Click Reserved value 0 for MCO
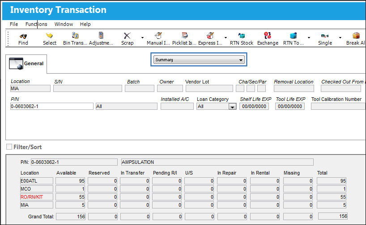The width and height of the screenshot is (366, 225). [x=102, y=189]
